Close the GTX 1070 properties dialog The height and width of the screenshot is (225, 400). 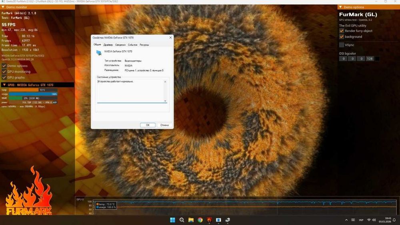[170, 38]
